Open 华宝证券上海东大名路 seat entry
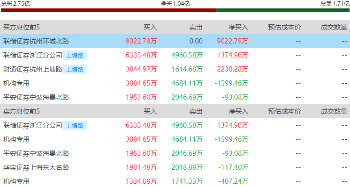The image size is (350, 187). 36,167
